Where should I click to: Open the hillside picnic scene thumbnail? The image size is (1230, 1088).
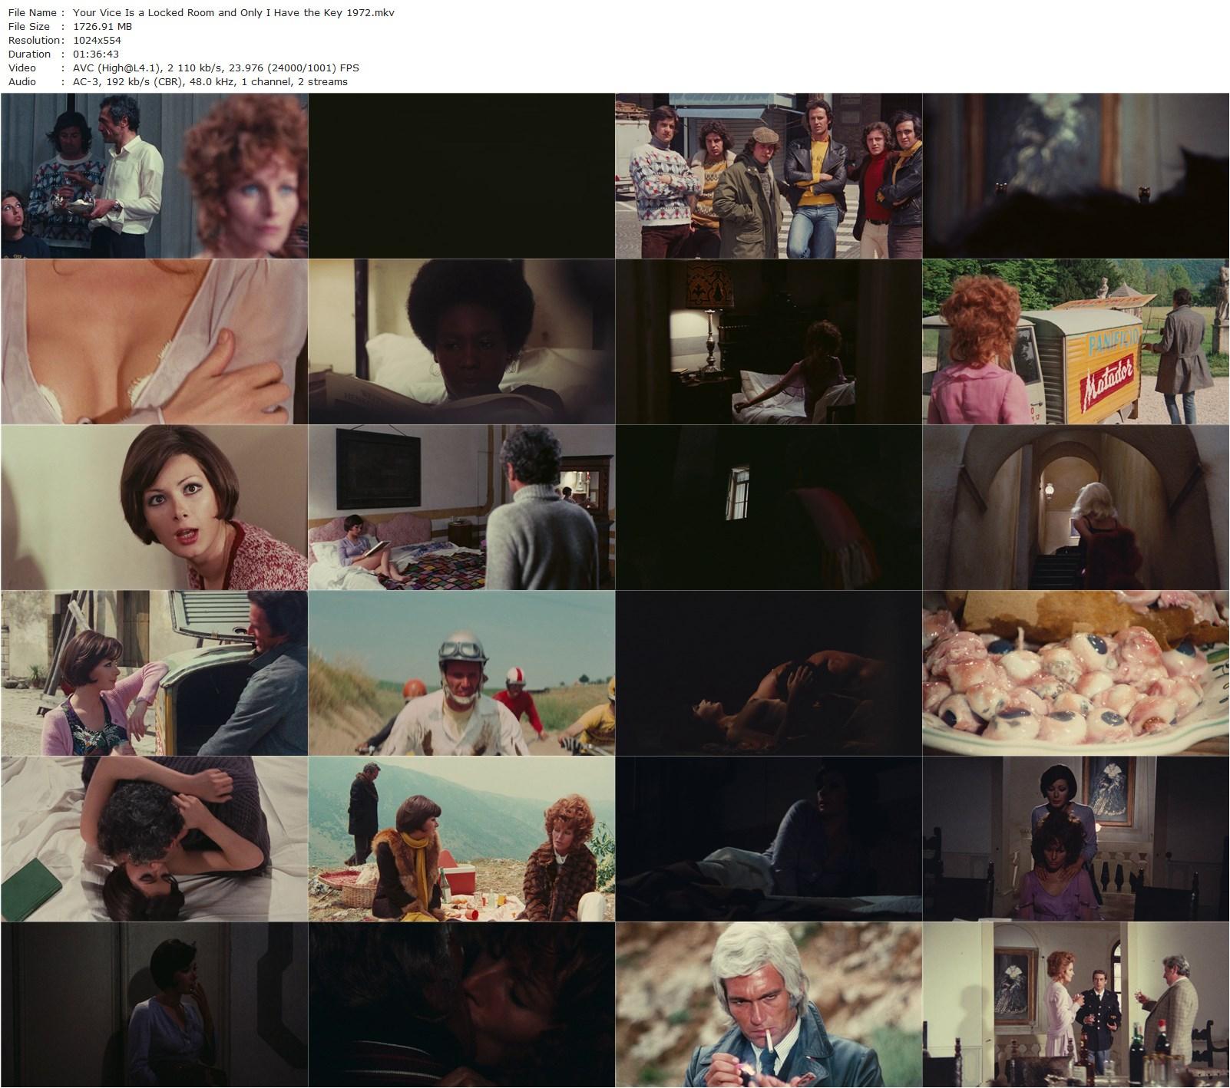point(461,839)
